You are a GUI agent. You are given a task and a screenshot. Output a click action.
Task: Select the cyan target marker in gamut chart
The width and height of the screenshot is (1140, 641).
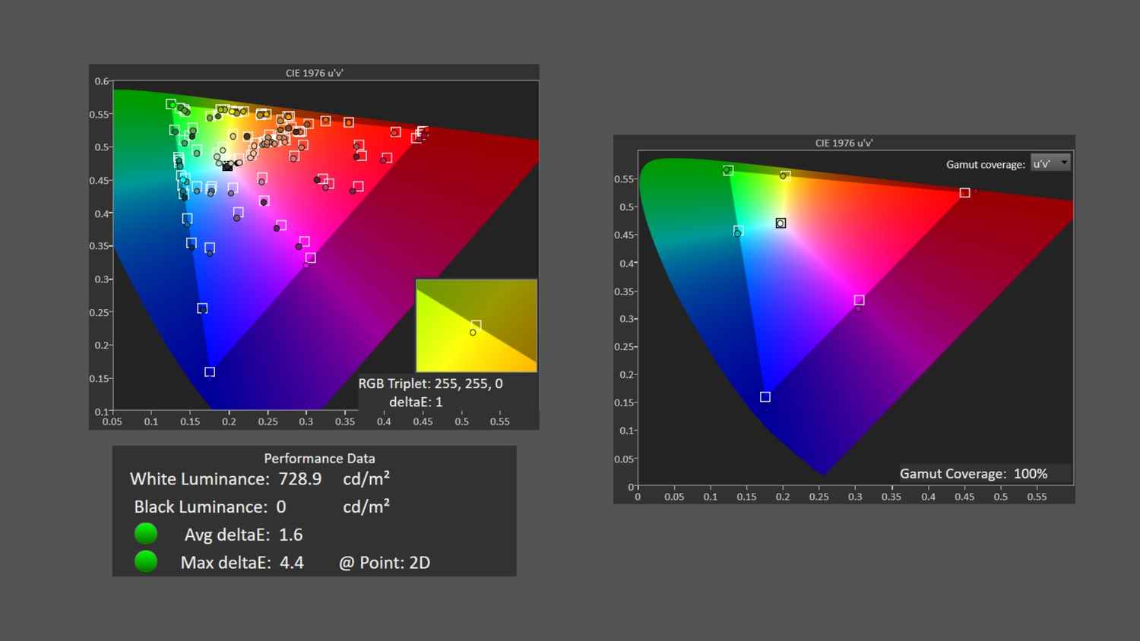tap(738, 231)
